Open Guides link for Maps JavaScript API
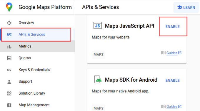This screenshot has width=200, height=111. click(x=172, y=53)
